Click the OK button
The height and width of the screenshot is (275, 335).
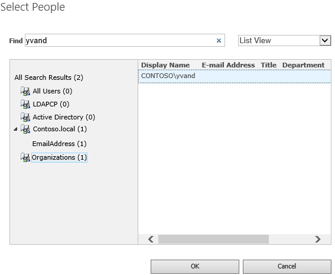tap(195, 267)
